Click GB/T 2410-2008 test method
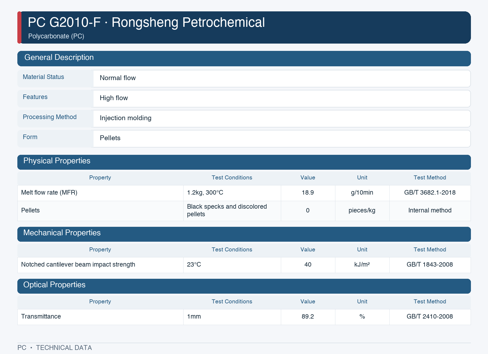This screenshot has height=354, width=488. click(430, 317)
